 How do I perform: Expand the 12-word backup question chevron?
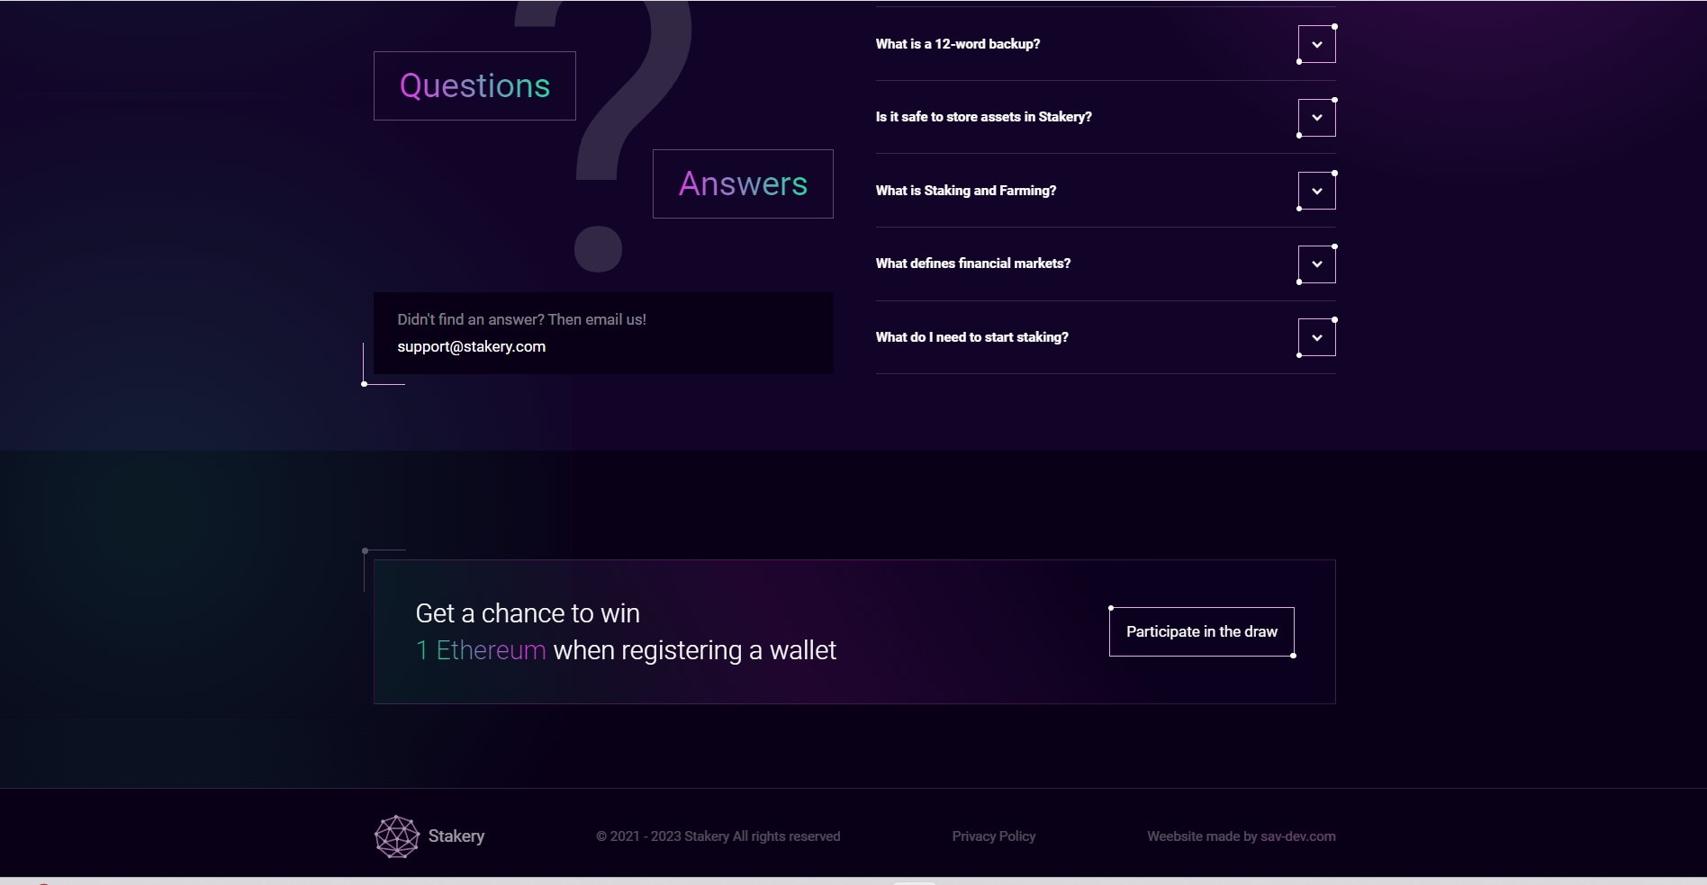[x=1316, y=44]
